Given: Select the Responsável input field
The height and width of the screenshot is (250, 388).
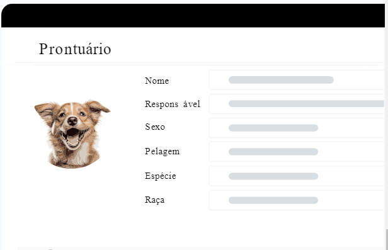Looking at the screenshot, I should click(297, 104).
